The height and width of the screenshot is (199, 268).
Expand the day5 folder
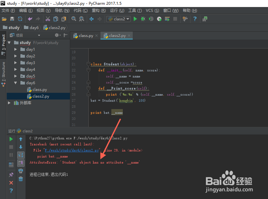tap(16, 76)
